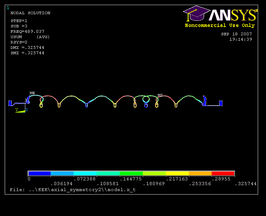The width and height of the screenshot is (266, 216).
Task: Click the legend value .28955
Action: 221,179
